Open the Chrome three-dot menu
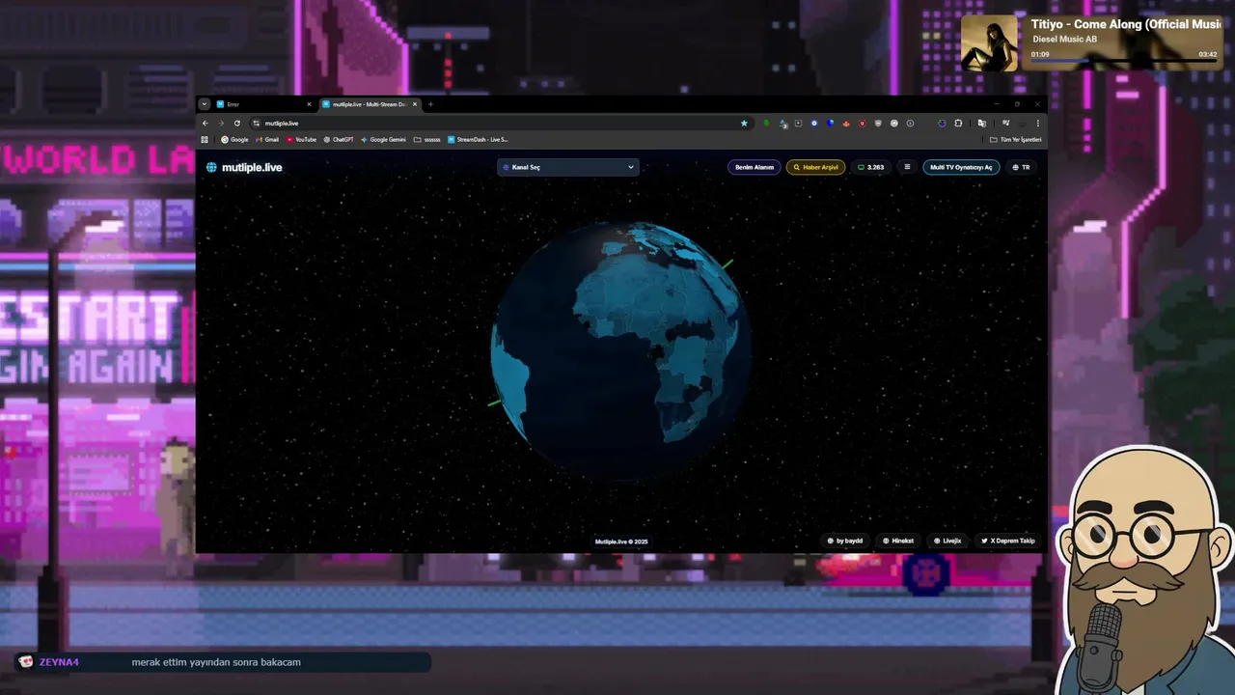Viewport: 1235px width, 695px height. click(x=1038, y=124)
